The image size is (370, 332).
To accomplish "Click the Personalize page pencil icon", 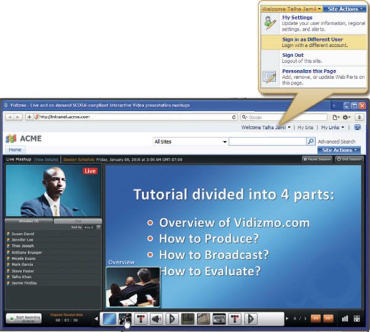I will [269, 77].
